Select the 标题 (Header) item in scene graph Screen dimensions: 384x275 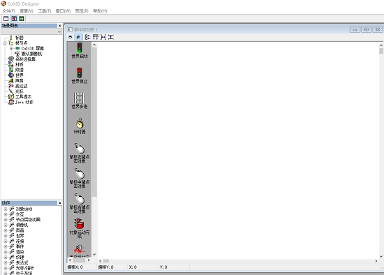pyautogui.click(x=20, y=38)
